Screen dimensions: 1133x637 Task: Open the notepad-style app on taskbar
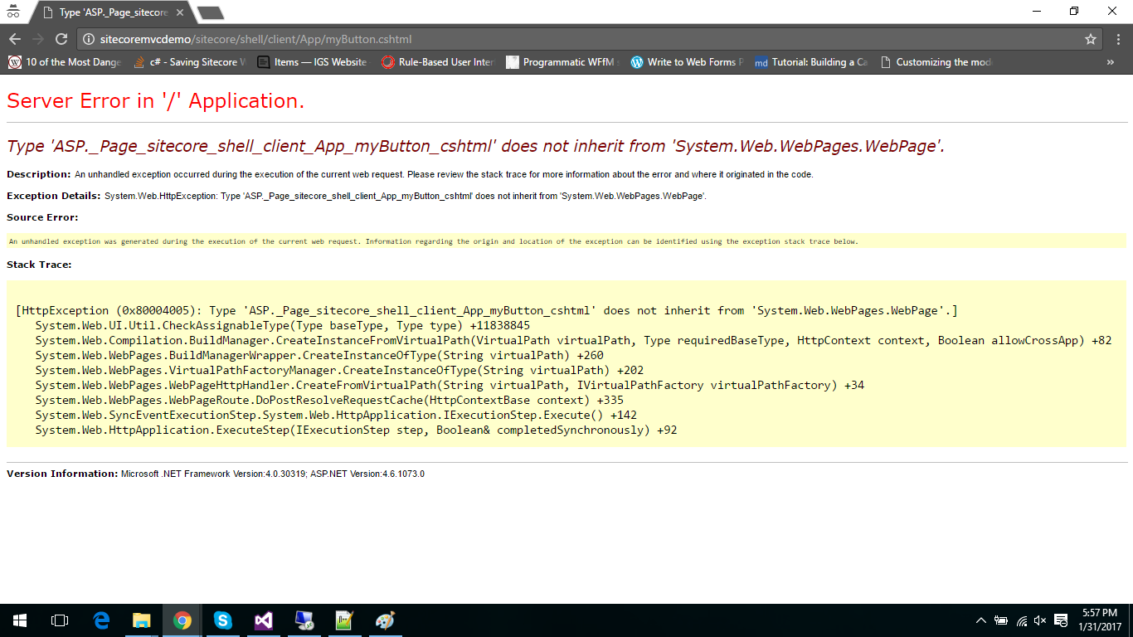coord(344,620)
